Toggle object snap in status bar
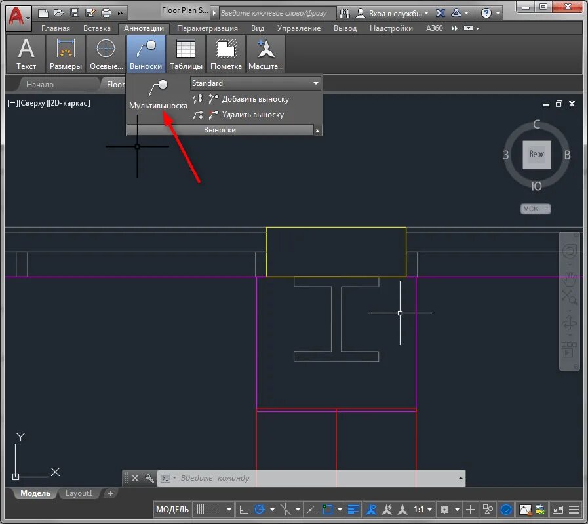588x524 pixels. coord(327,510)
